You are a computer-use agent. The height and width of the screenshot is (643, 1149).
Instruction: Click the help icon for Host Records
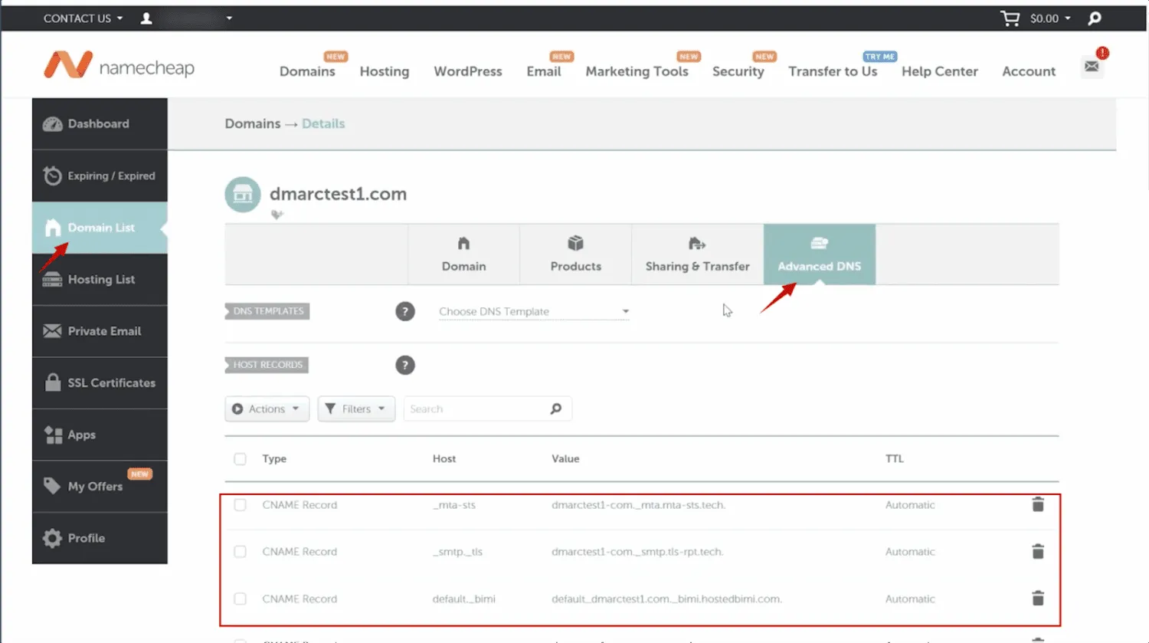pos(405,365)
